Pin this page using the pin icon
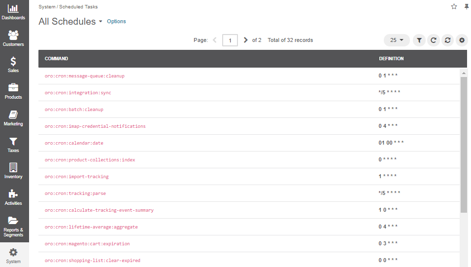The height and width of the screenshot is (267, 471). click(x=466, y=6)
